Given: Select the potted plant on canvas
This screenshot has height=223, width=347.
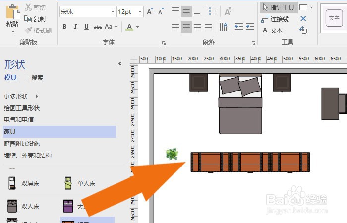Looking at the screenshot, I should click(172, 154).
